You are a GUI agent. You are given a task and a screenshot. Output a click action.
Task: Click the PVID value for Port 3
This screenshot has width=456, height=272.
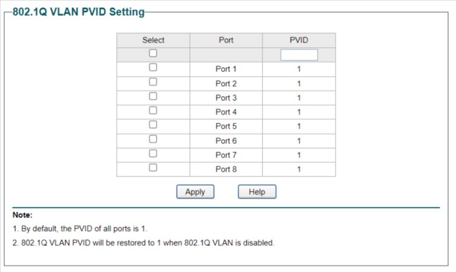[x=299, y=98]
